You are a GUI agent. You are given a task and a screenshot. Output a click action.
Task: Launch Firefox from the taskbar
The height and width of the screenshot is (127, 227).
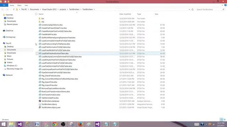[x=80, y=124]
